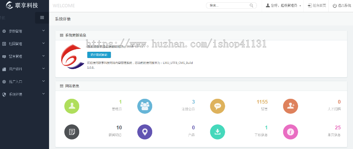353x149 pixels.
Task: Click the 3 注册会员 count
Action: click(193, 102)
